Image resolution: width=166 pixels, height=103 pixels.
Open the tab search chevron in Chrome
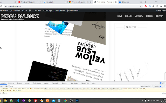pos(156,2)
